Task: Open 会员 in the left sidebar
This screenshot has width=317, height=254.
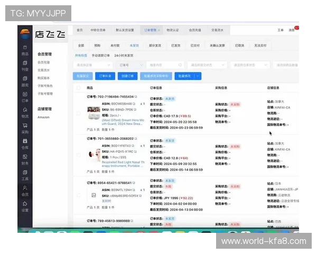Action: (25, 191)
